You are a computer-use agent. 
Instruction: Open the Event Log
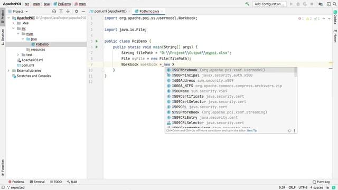(321, 182)
